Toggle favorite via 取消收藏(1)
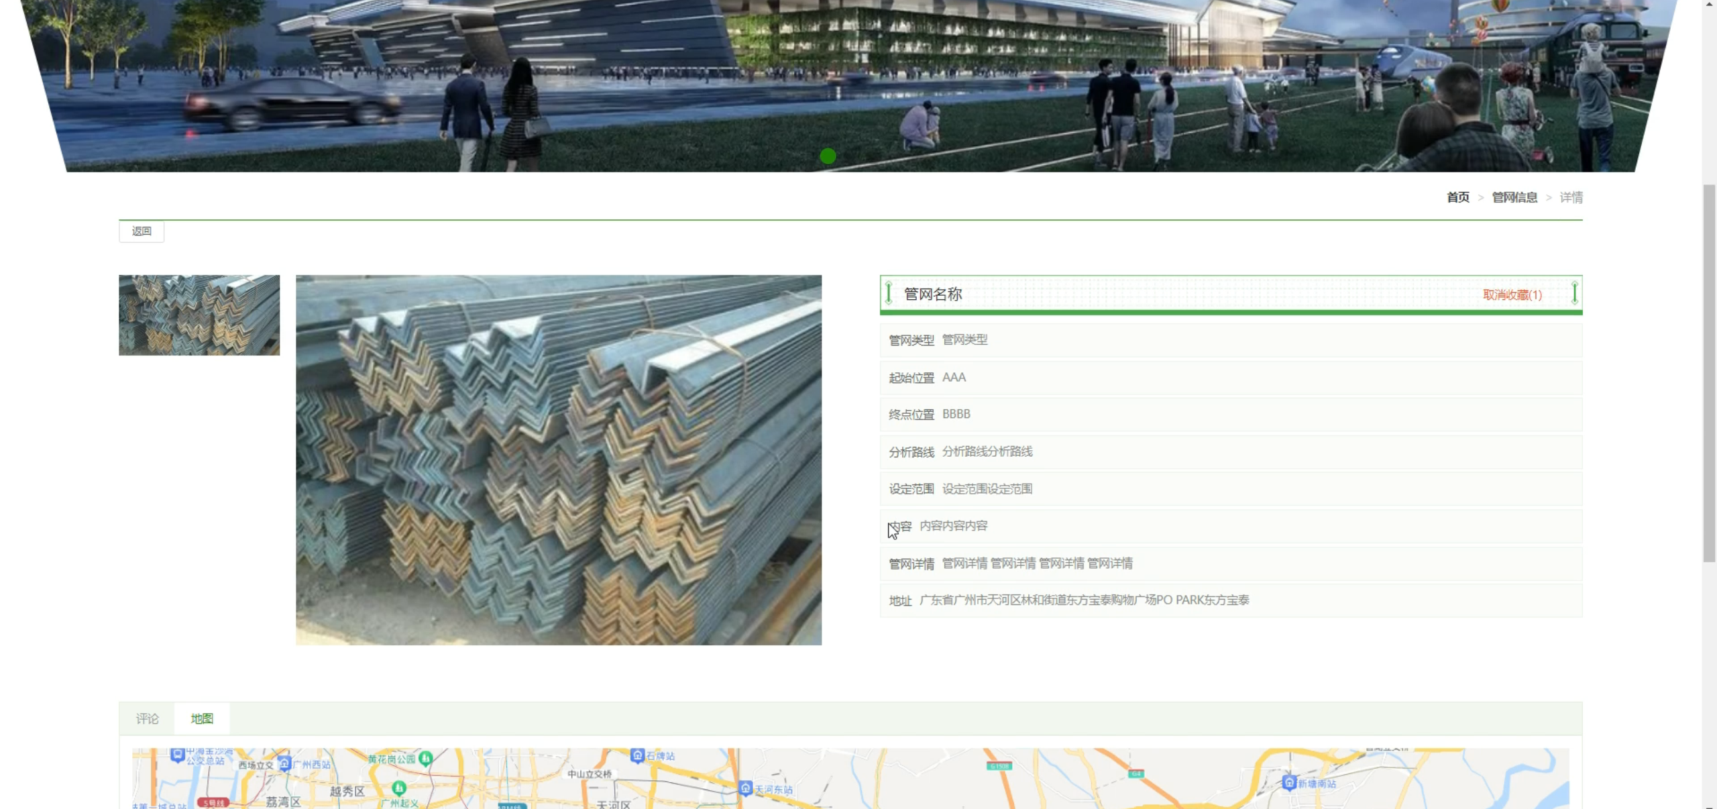This screenshot has width=1717, height=809. (1512, 295)
